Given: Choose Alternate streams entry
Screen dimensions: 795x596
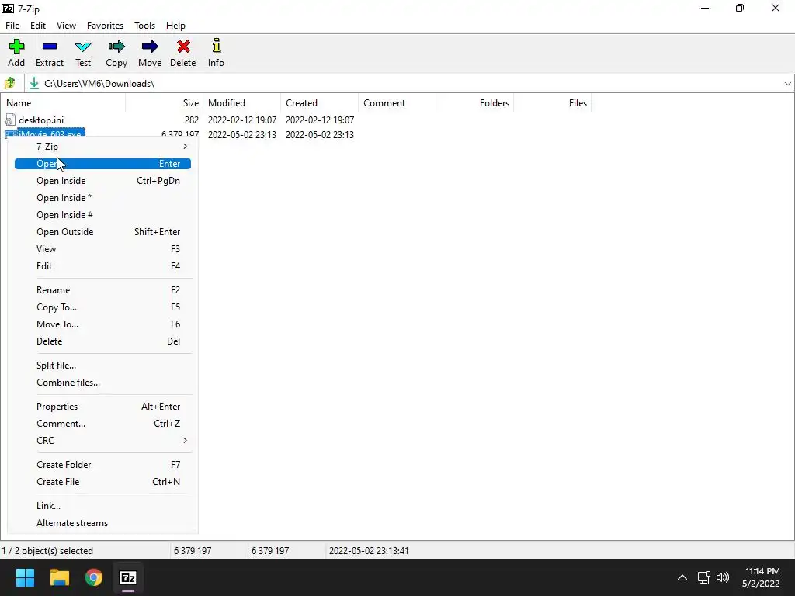Looking at the screenshot, I should coord(103,523).
